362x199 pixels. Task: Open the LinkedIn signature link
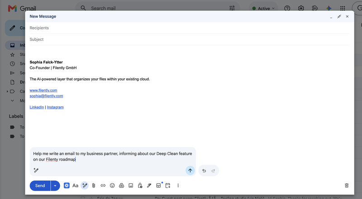pyautogui.click(x=37, y=107)
